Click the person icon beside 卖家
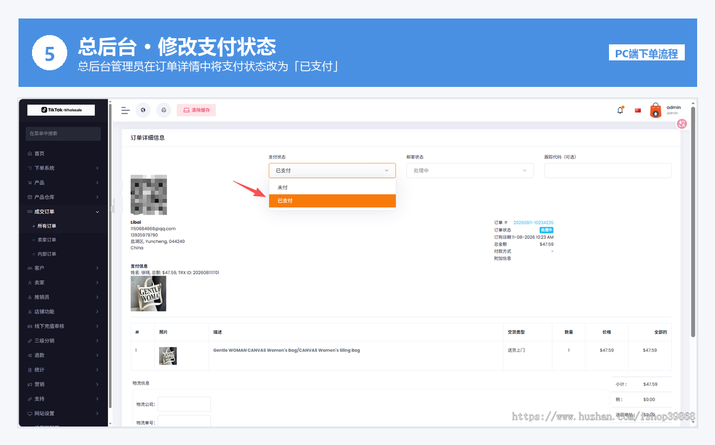The width and height of the screenshot is (715, 445). click(30, 283)
